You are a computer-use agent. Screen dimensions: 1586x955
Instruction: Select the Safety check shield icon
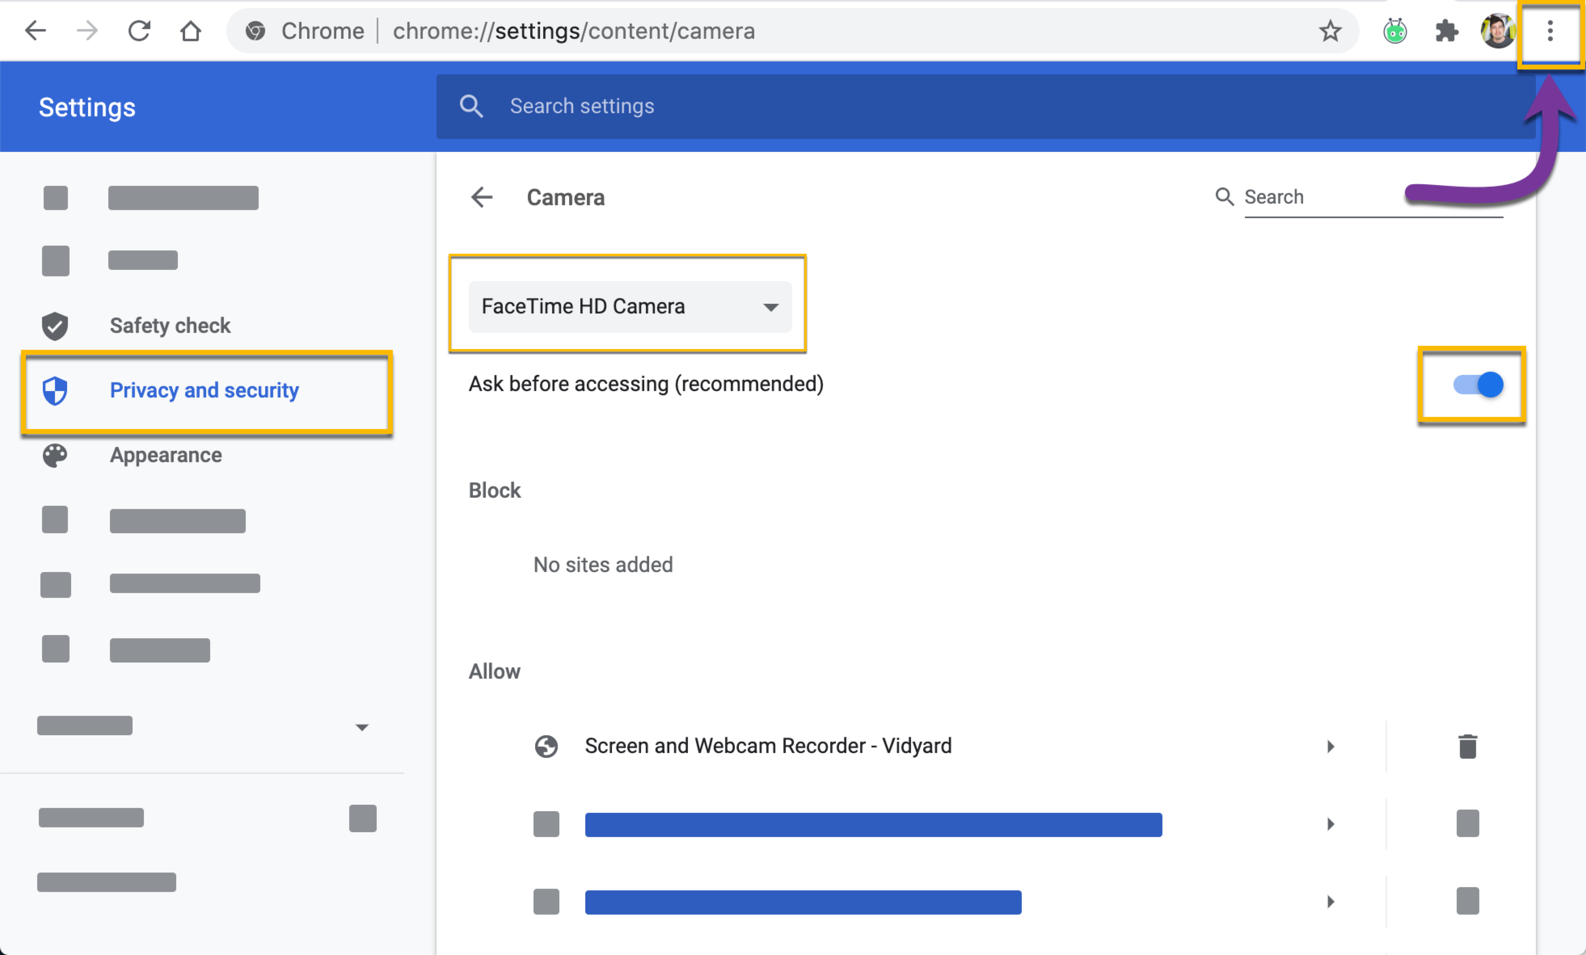(x=55, y=326)
